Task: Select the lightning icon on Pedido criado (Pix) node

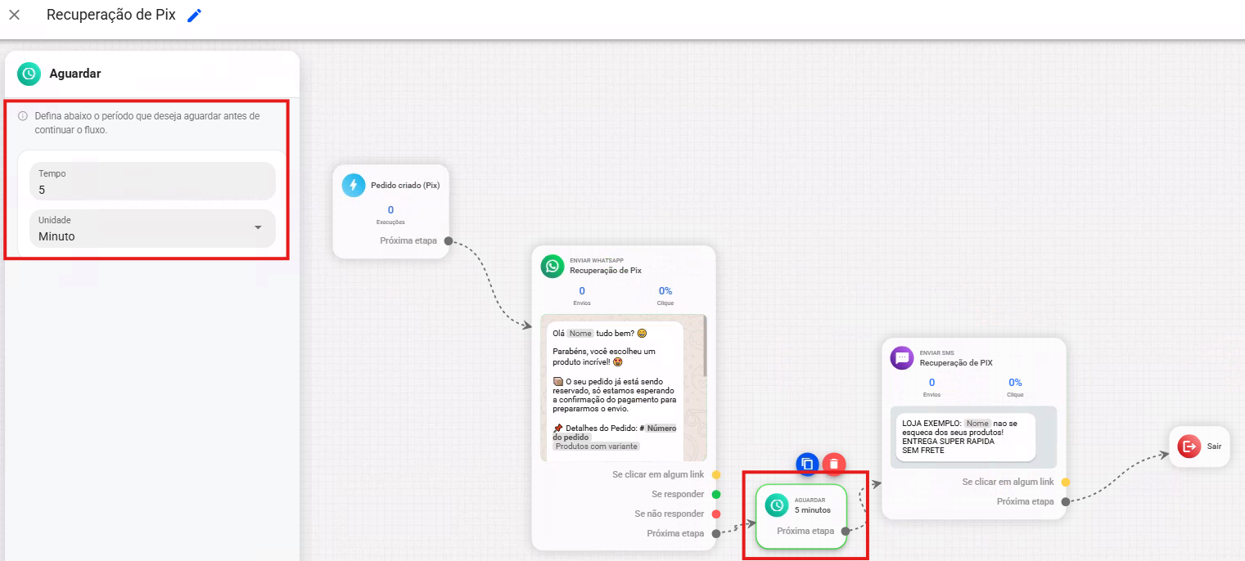Action: pos(354,186)
